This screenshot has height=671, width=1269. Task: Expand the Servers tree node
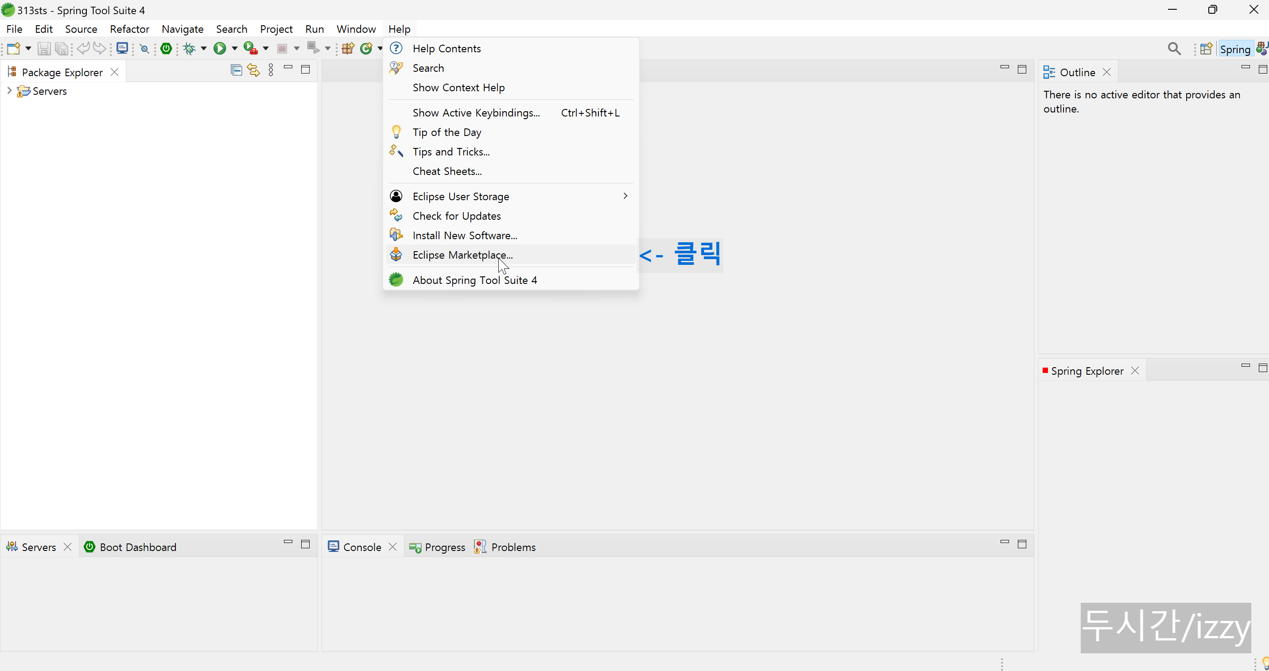tap(9, 91)
